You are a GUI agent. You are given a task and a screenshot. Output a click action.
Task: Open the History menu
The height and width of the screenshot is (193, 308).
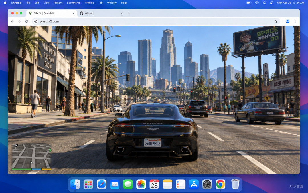58,3
